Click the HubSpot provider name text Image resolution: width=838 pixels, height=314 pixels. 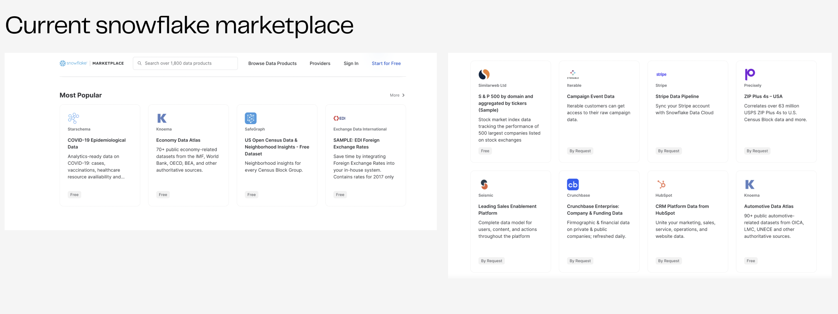point(664,195)
